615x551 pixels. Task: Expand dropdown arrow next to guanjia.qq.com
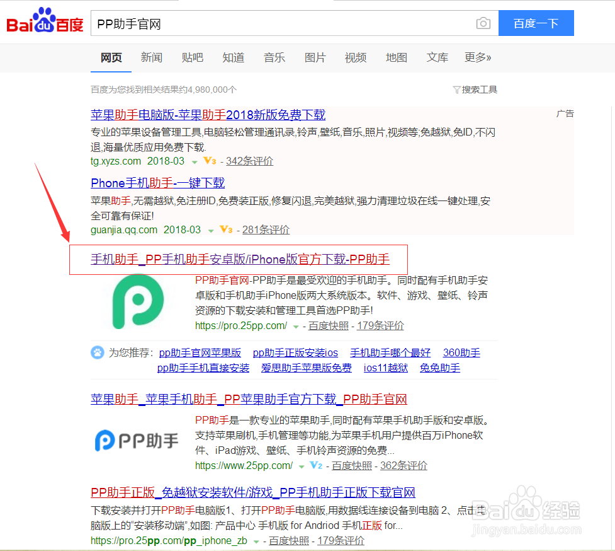coord(211,231)
